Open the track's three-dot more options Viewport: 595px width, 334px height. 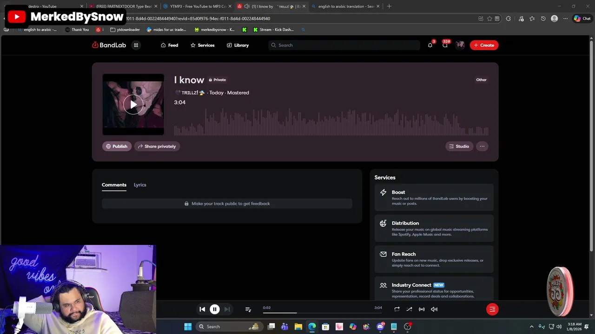coord(482,146)
